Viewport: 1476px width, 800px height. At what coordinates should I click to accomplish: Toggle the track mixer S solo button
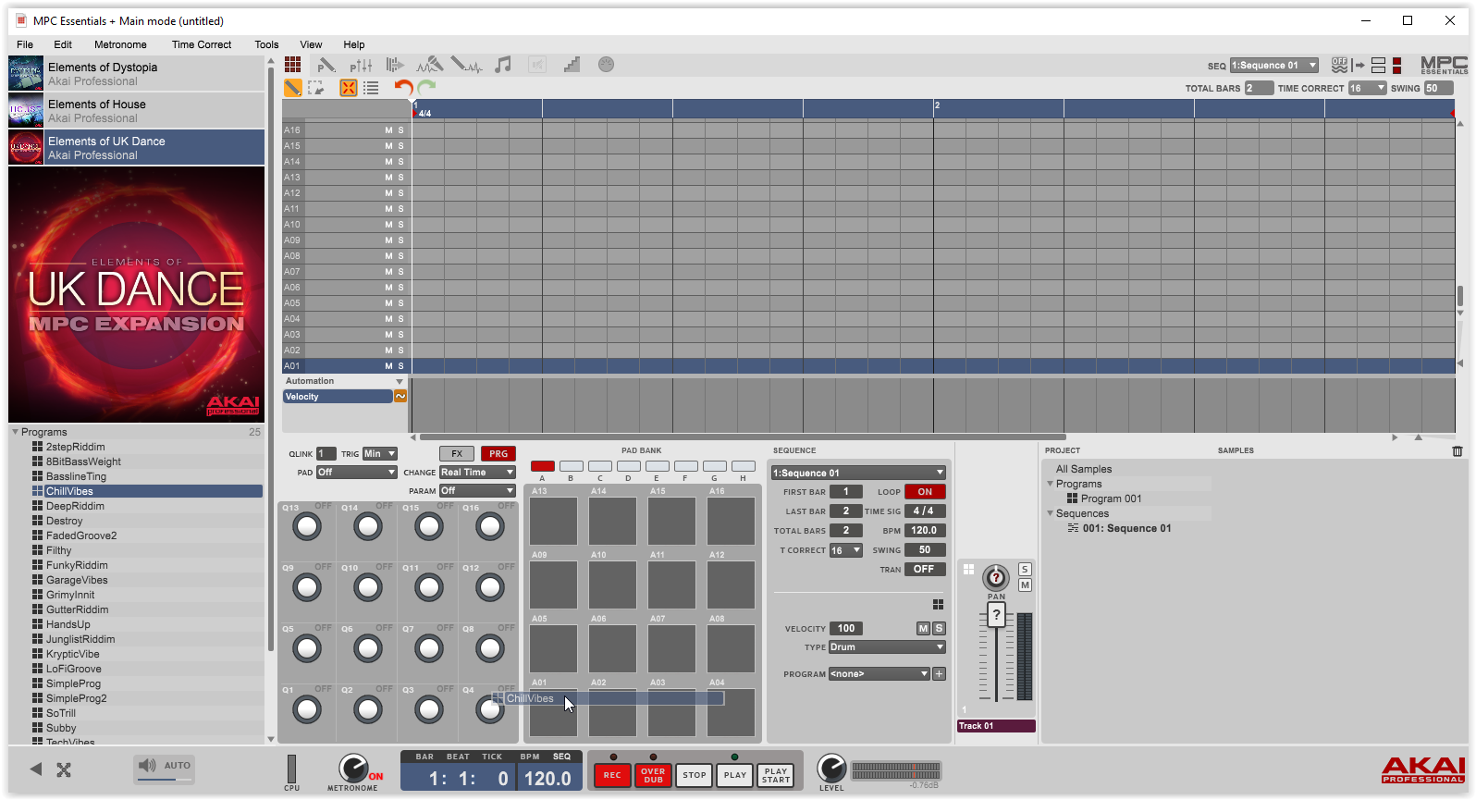tap(1025, 570)
